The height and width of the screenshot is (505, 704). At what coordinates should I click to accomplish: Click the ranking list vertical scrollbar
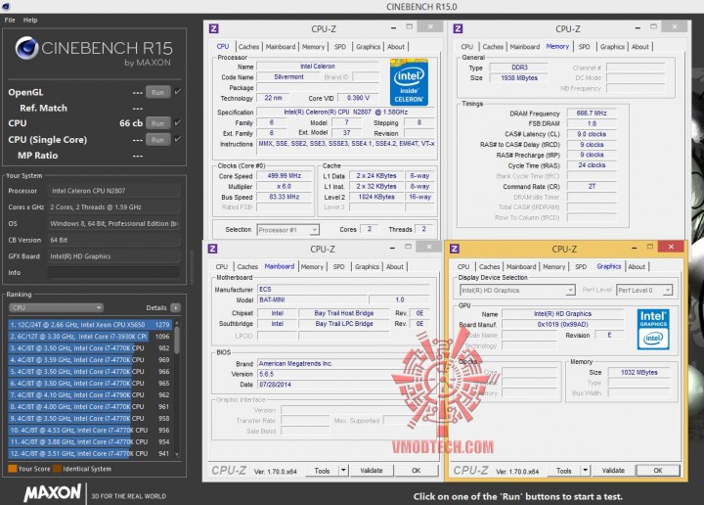pyautogui.click(x=177, y=340)
